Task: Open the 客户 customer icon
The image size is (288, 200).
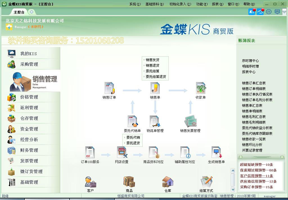Action: click(x=90, y=181)
